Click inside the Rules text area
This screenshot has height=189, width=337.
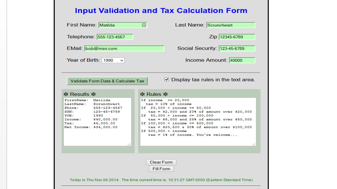[x=198, y=122]
